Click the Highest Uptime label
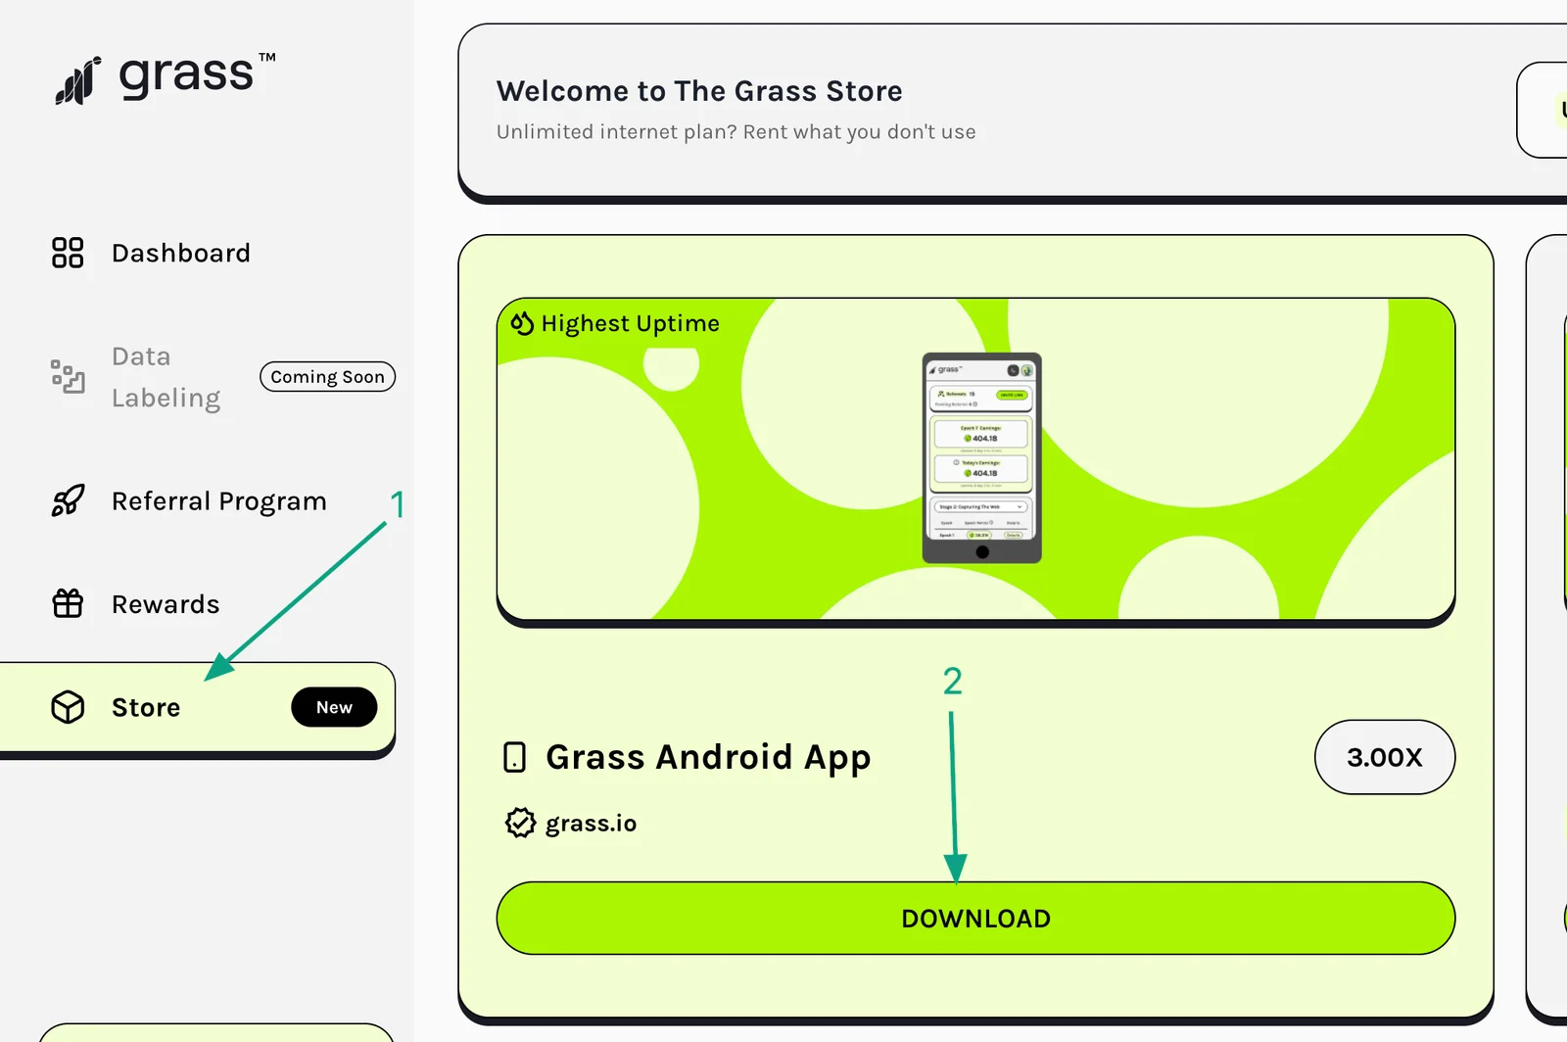 [631, 323]
